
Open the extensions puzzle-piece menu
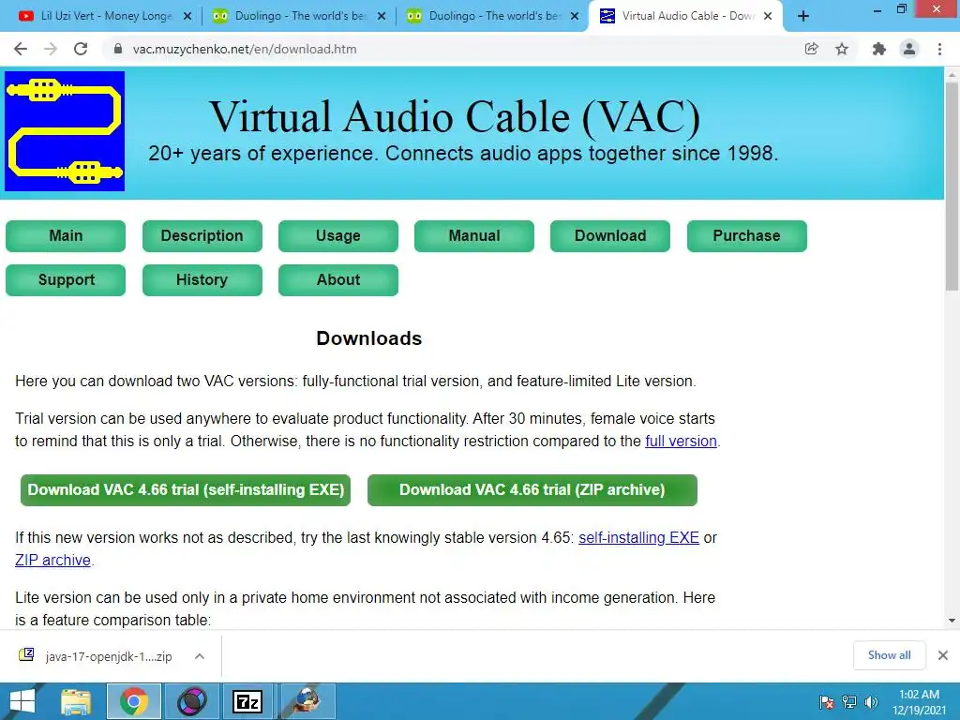pos(878,49)
